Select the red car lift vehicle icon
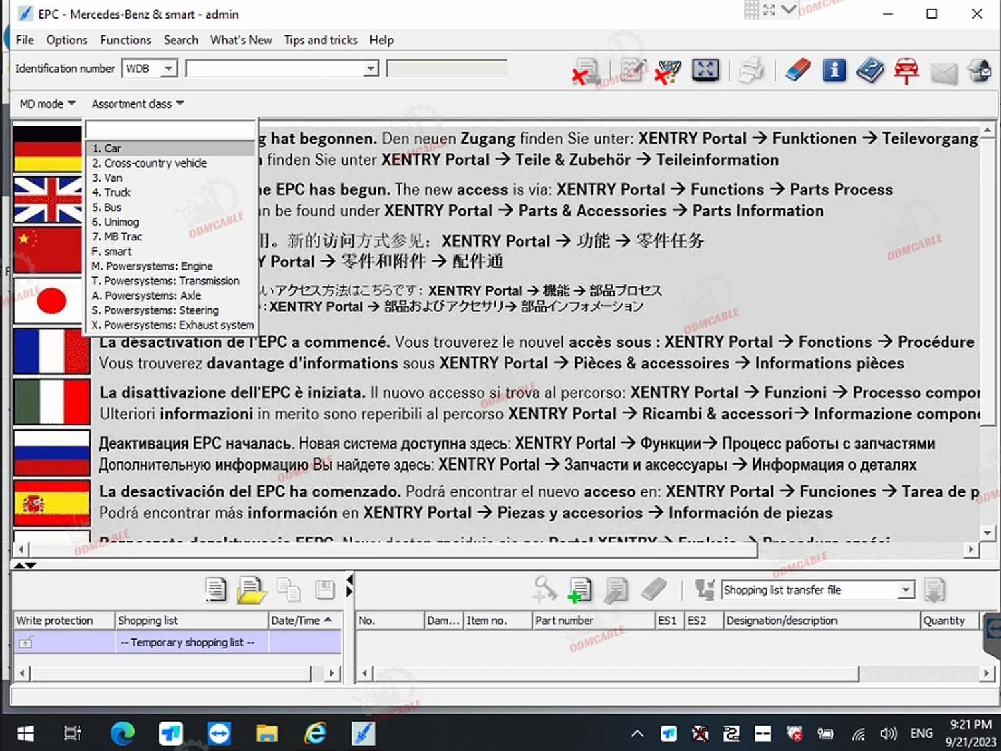This screenshot has height=751, width=1001. 906,70
